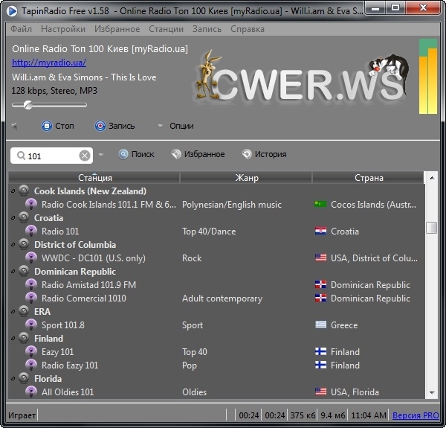Click the group icon beside Finland
The width and height of the screenshot is (446, 428).
coord(24,339)
